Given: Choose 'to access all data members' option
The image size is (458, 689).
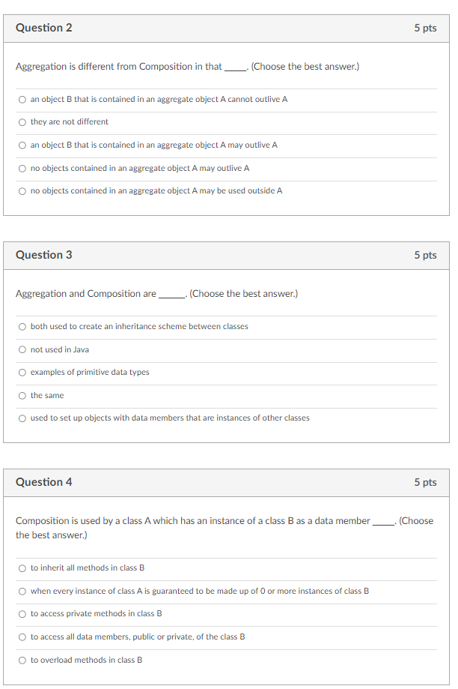Looking at the screenshot, I should coord(22,637).
